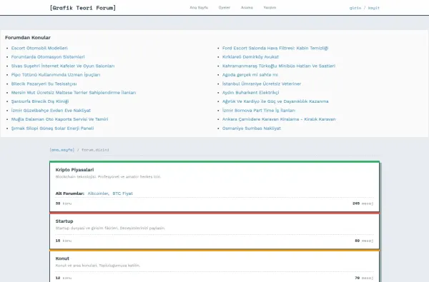Click forum_dizini breadcrumb text
The height and width of the screenshot is (282, 429).
tap(95, 150)
